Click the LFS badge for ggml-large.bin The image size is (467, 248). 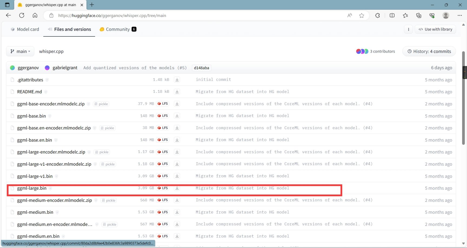tap(163, 188)
